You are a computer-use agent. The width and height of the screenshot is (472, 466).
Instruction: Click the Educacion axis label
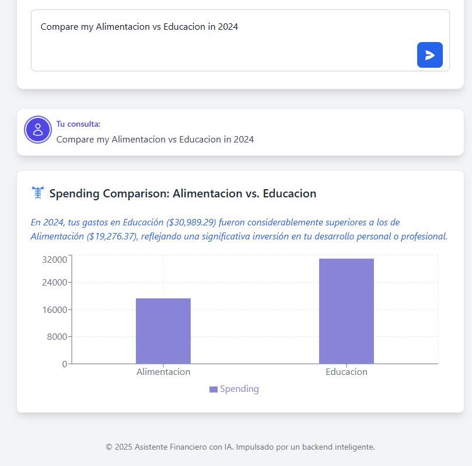click(x=347, y=371)
